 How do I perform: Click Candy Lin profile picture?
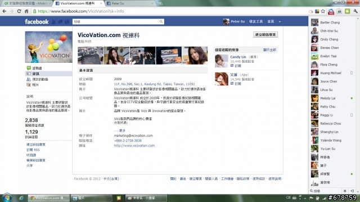[x=222, y=61]
